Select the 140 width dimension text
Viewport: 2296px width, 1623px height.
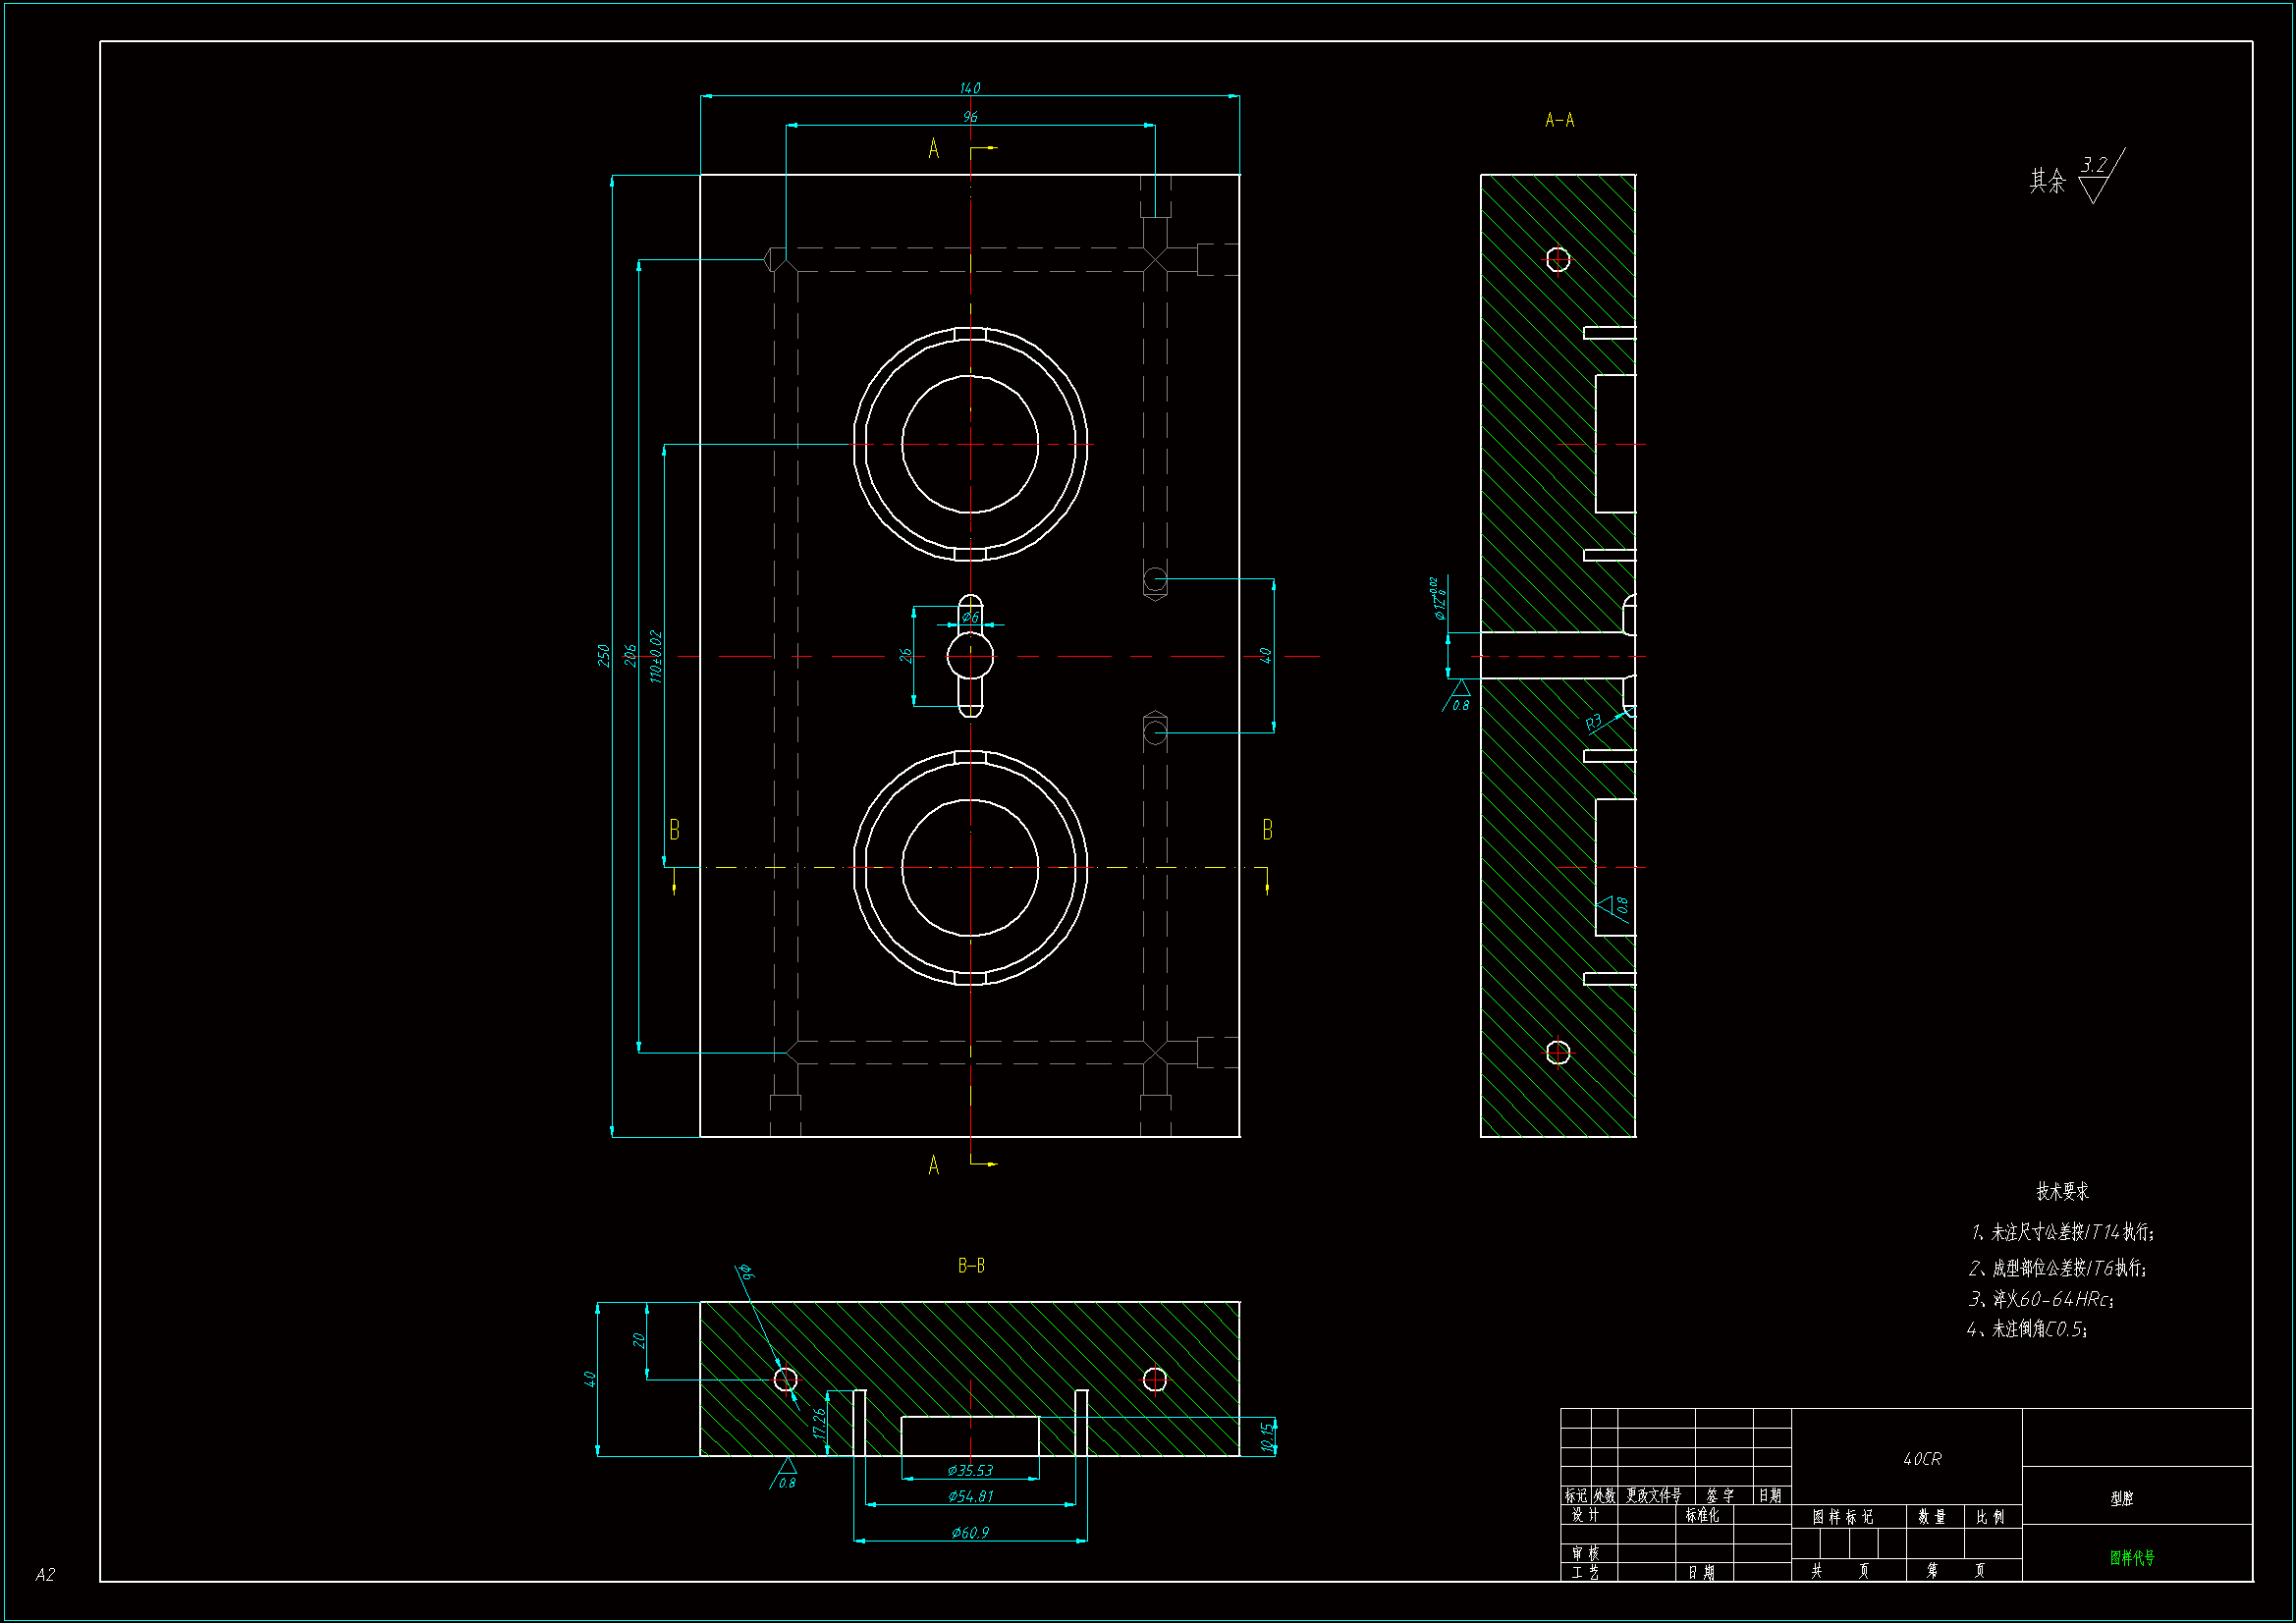(x=969, y=88)
